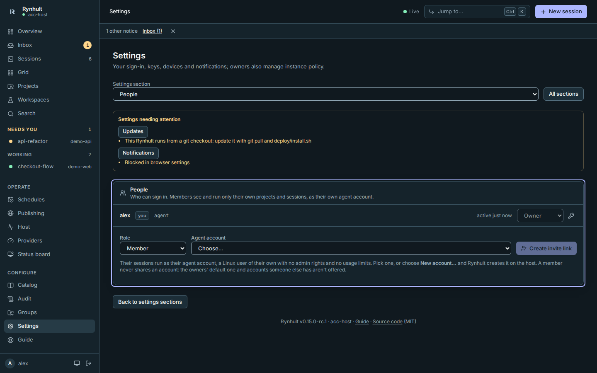The image size is (597, 373).
Task: Dismiss the notice bar with the X
Action: pyautogui.click(x=173, y=31)
